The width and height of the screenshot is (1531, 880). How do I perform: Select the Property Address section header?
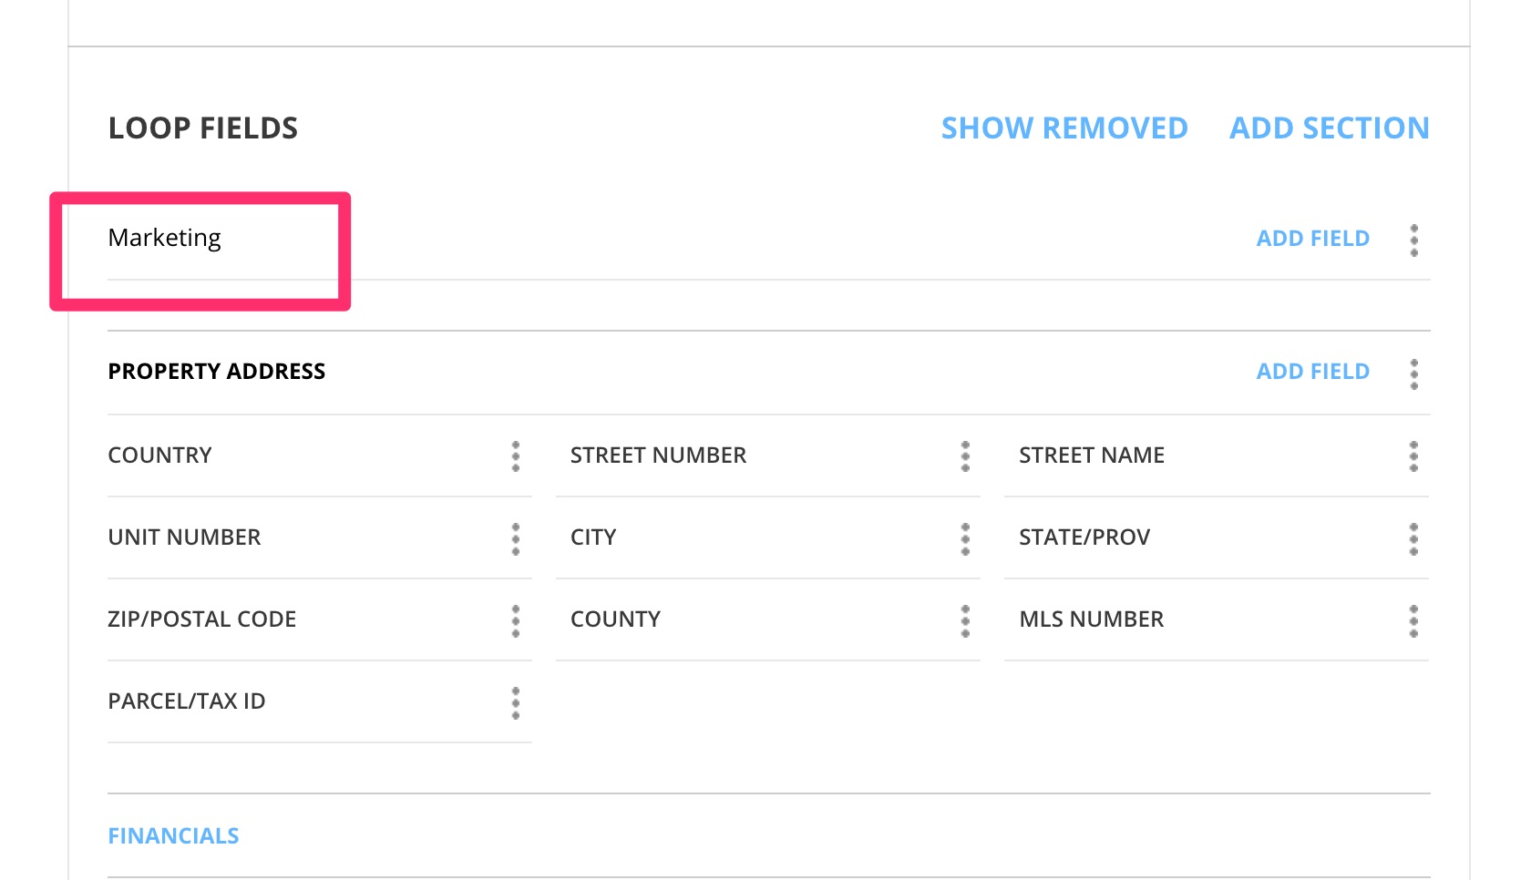click(216, 372)
